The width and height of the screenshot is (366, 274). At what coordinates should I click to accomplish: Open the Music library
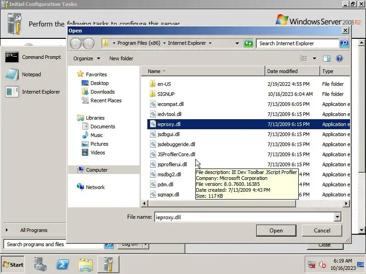pos(97,135)
